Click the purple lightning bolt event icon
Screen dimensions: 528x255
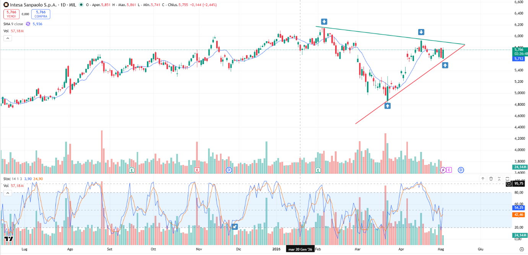pyautogui.click(x=443, y=169)
